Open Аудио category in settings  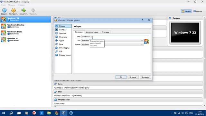tap(63, 41)
